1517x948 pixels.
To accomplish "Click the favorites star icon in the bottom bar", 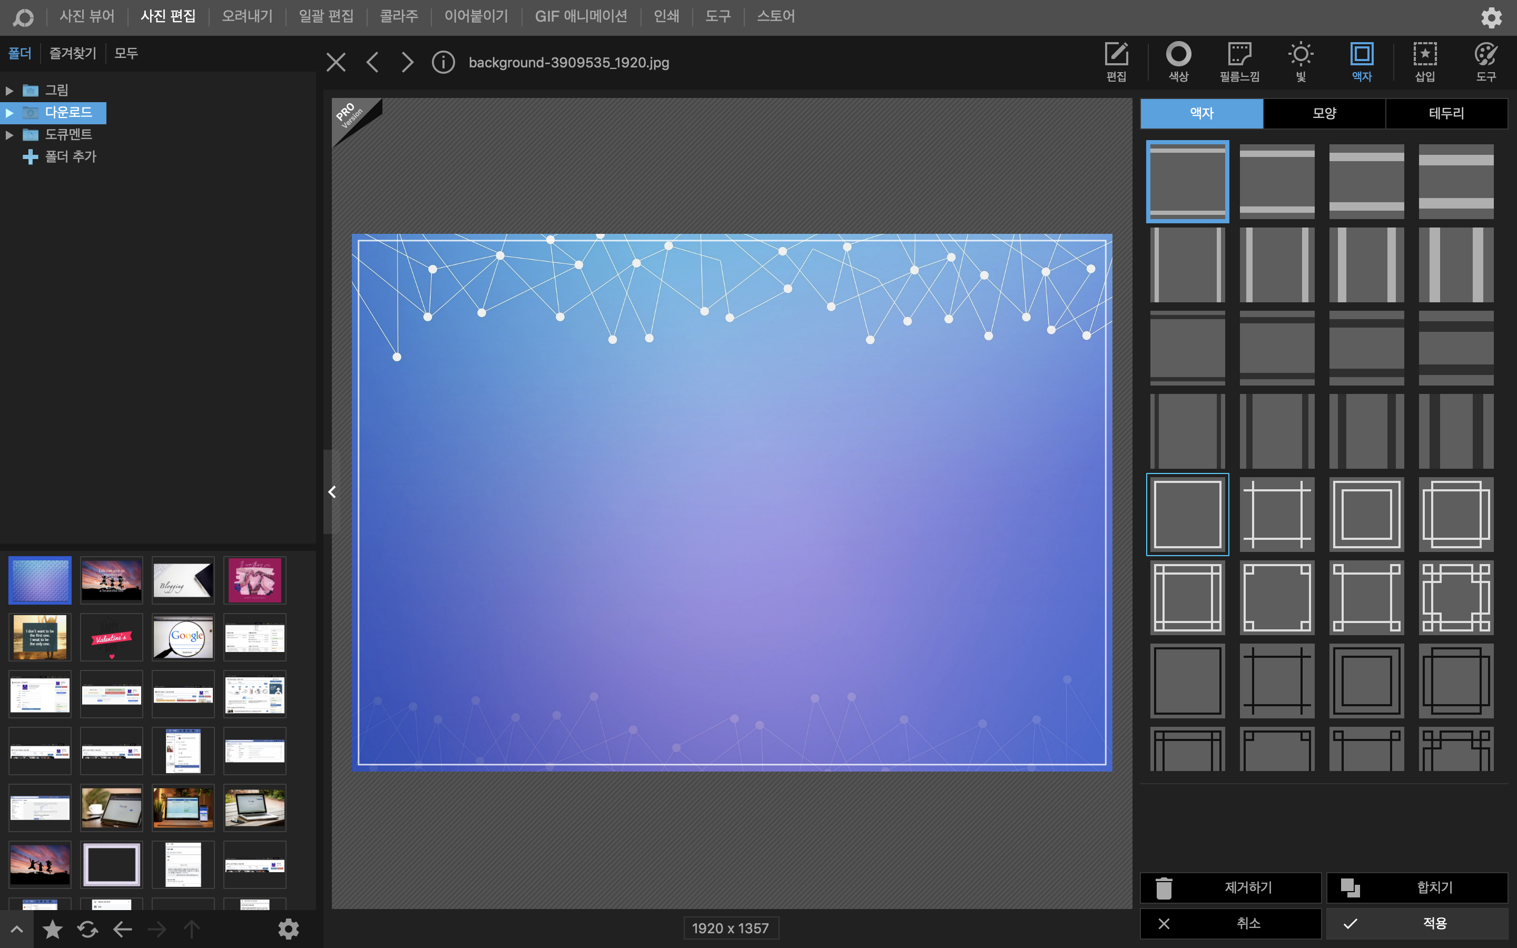I will pyautogui.click(x=53, y=929).
